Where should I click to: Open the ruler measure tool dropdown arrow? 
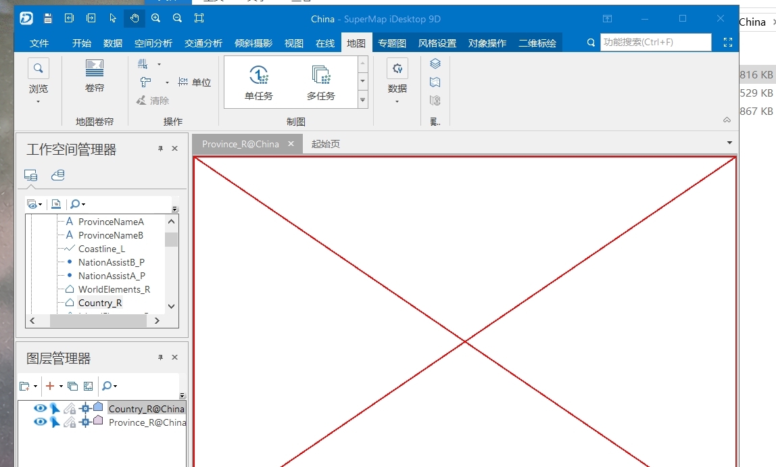coord(167,82)
